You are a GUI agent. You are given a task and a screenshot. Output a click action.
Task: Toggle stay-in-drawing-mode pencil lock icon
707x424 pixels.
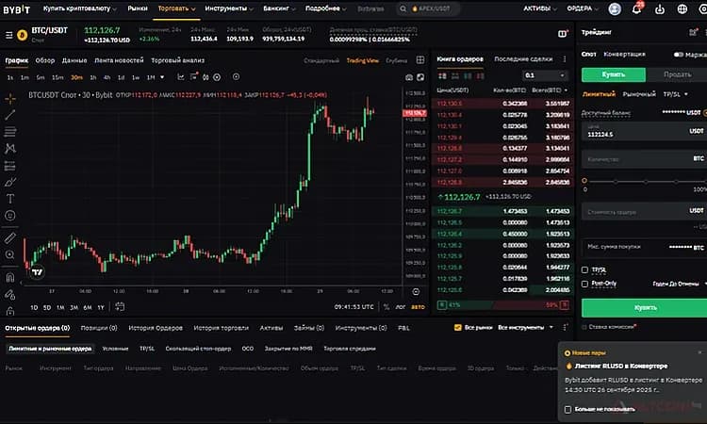(10, 295)
